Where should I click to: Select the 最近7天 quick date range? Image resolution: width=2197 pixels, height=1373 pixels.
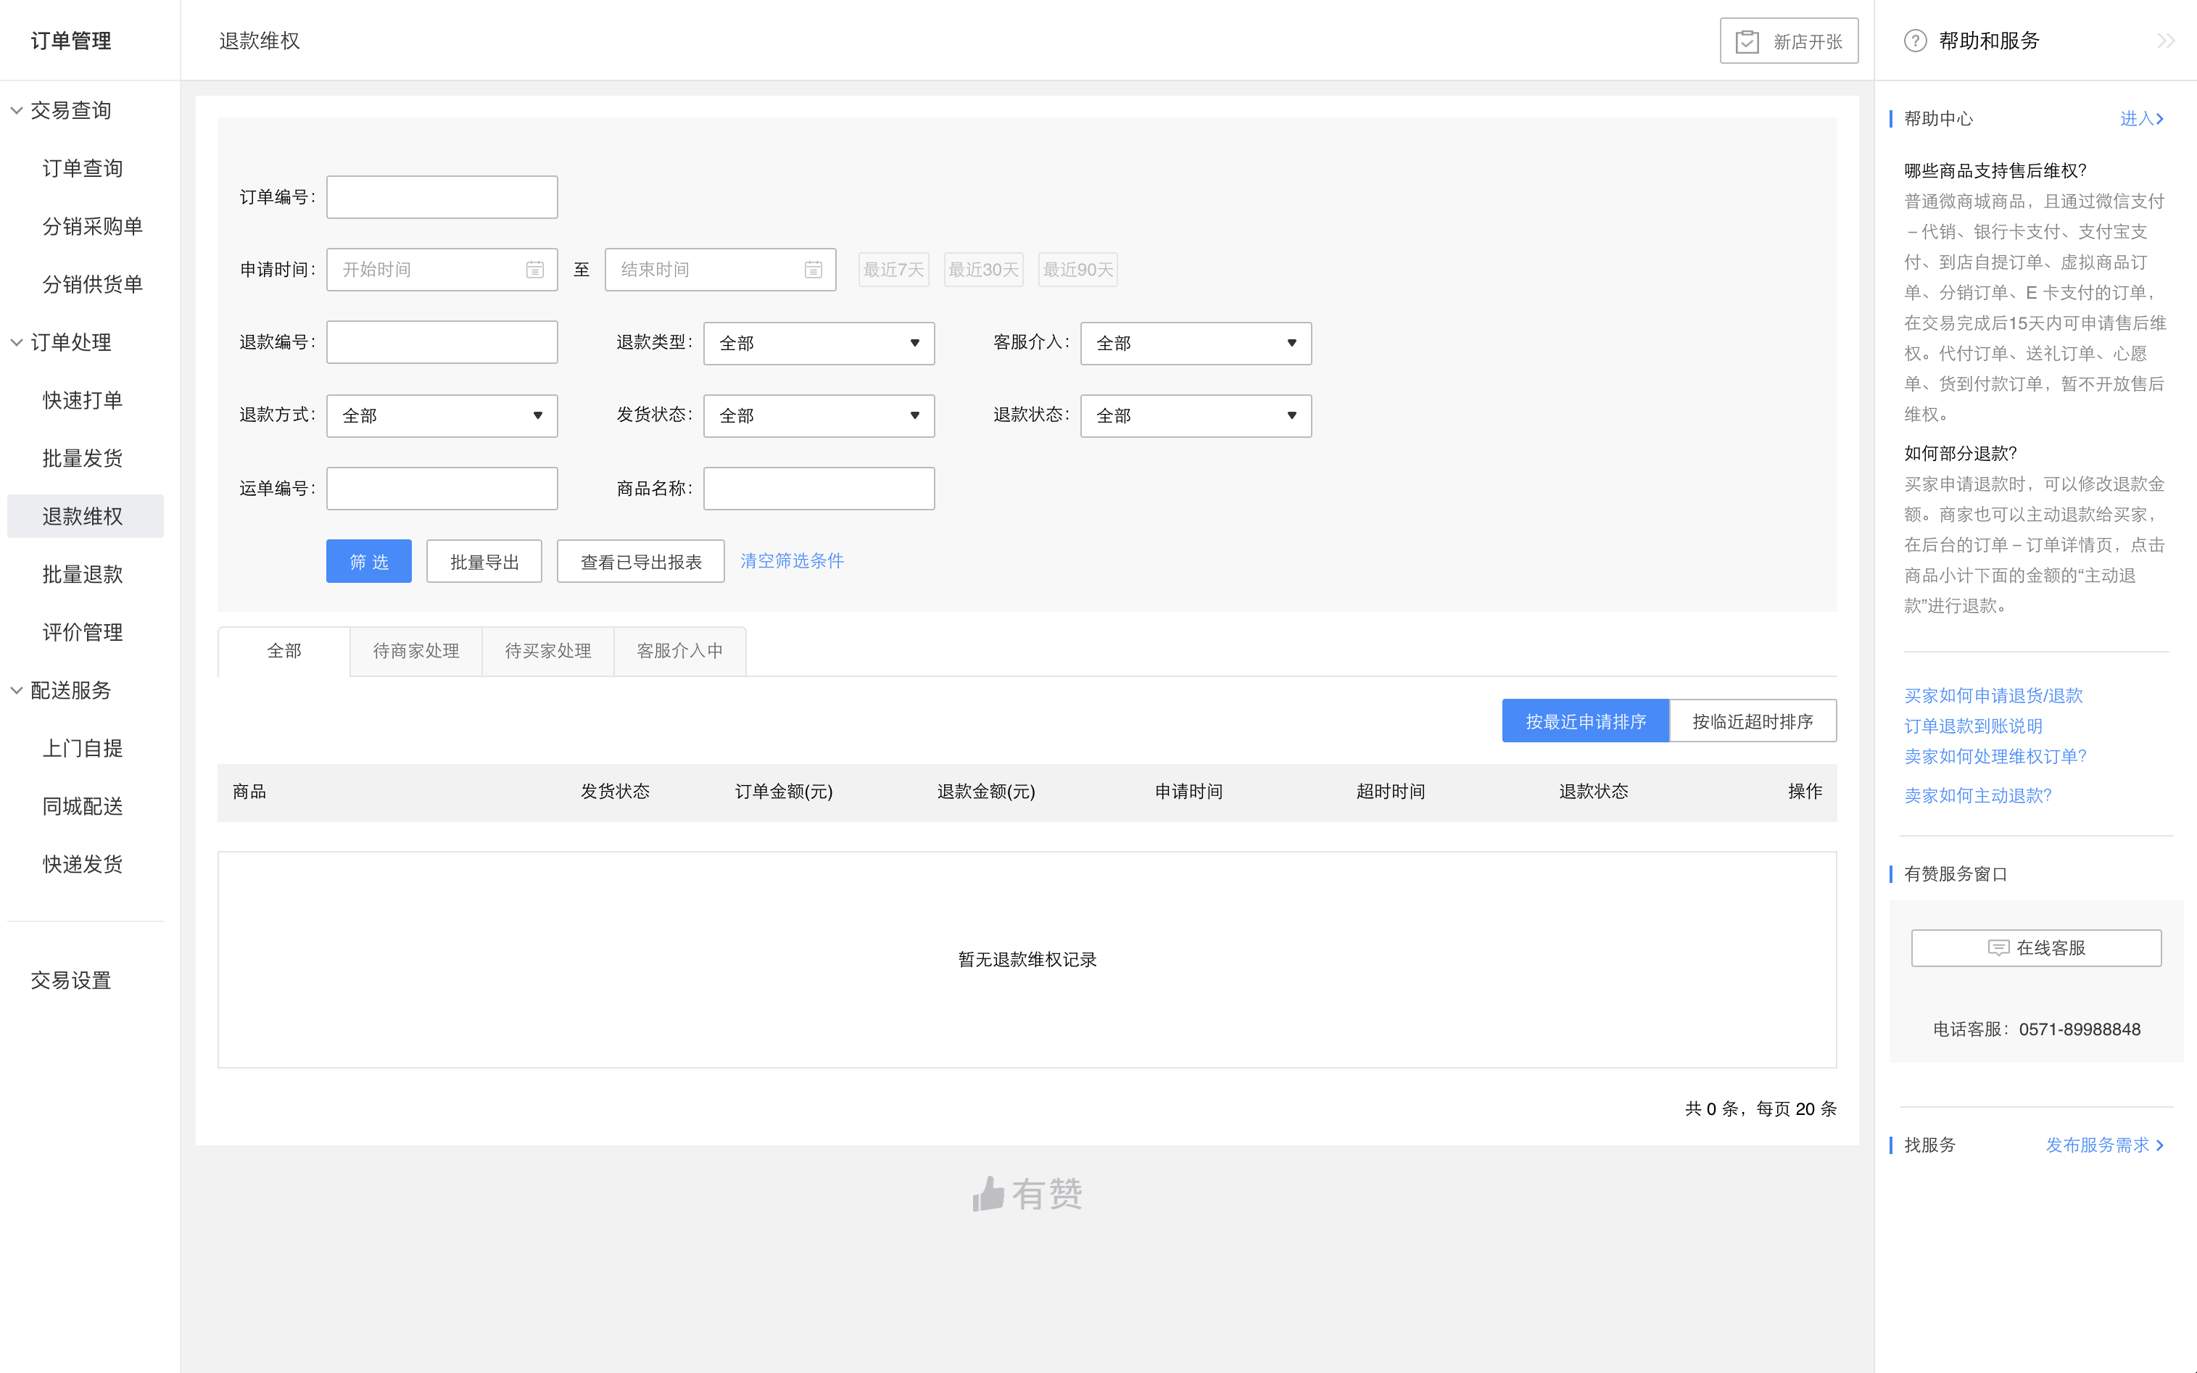pyautogui.click(x=893, y=270)
